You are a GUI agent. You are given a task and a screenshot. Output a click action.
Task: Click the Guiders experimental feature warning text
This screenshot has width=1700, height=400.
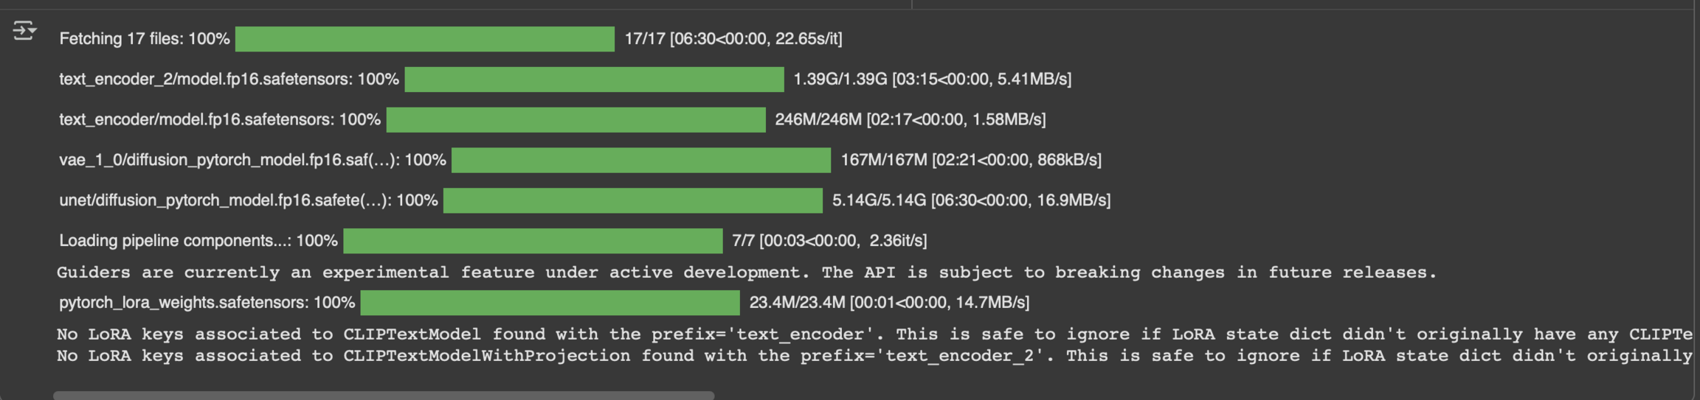pyautogui.click(x=747, y=273)
